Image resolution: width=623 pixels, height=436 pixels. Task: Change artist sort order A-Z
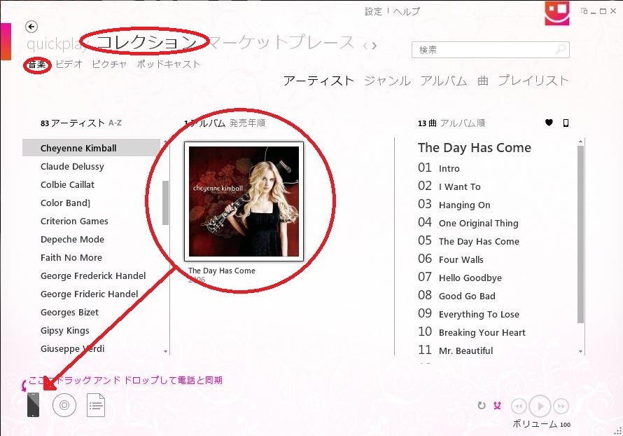point(115,123)
